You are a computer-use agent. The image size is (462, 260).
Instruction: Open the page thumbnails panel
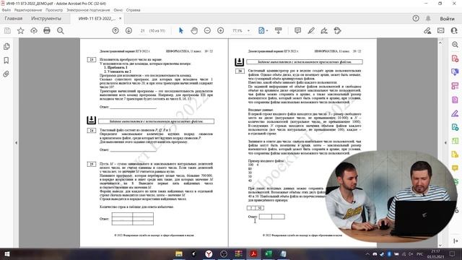point(6,46)
